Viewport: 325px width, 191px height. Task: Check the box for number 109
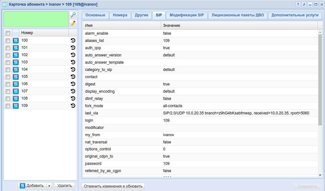coord(8,106)
